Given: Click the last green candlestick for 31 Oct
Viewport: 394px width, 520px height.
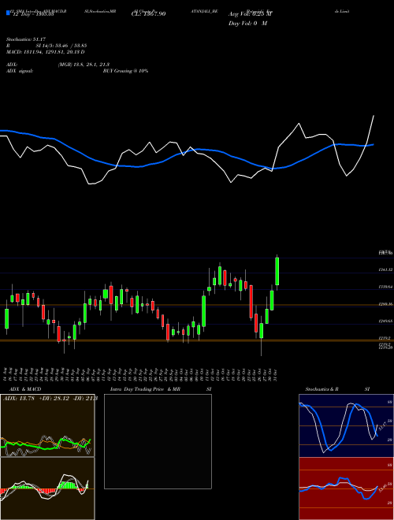Looking at the screenshot, I should pyautogui.click(x=277, y=271).
